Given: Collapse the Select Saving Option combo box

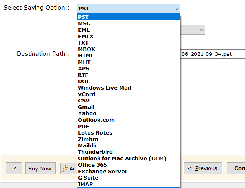Looking at the screenshot, I should pyautogui.click(x=129, y=8).
